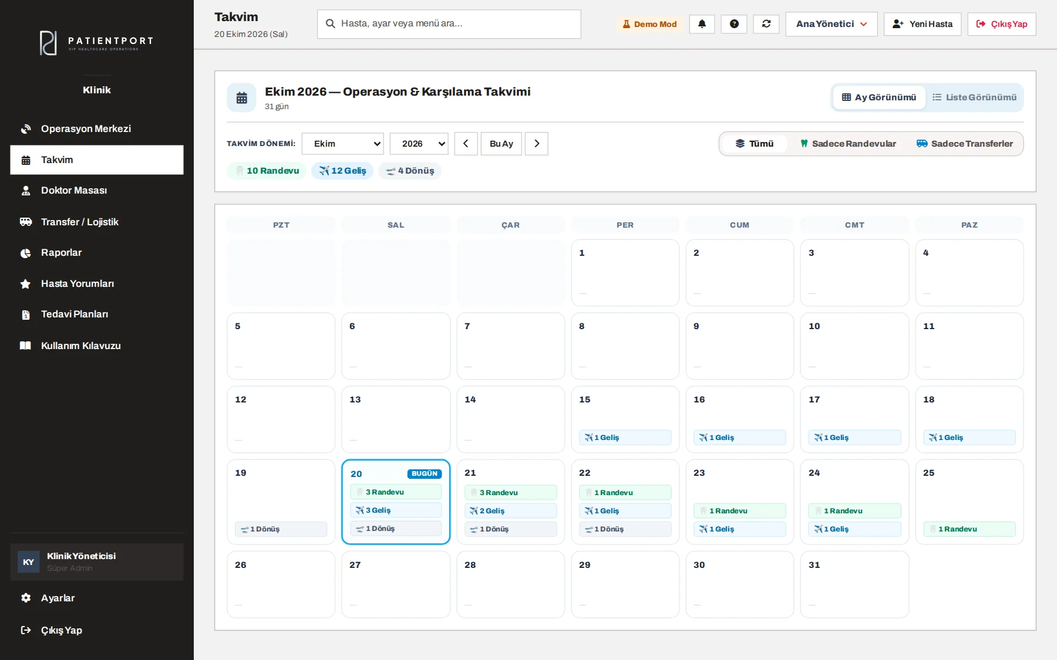
Task: Open Raporlar from the sidebar
Action: tap(97, 253)
